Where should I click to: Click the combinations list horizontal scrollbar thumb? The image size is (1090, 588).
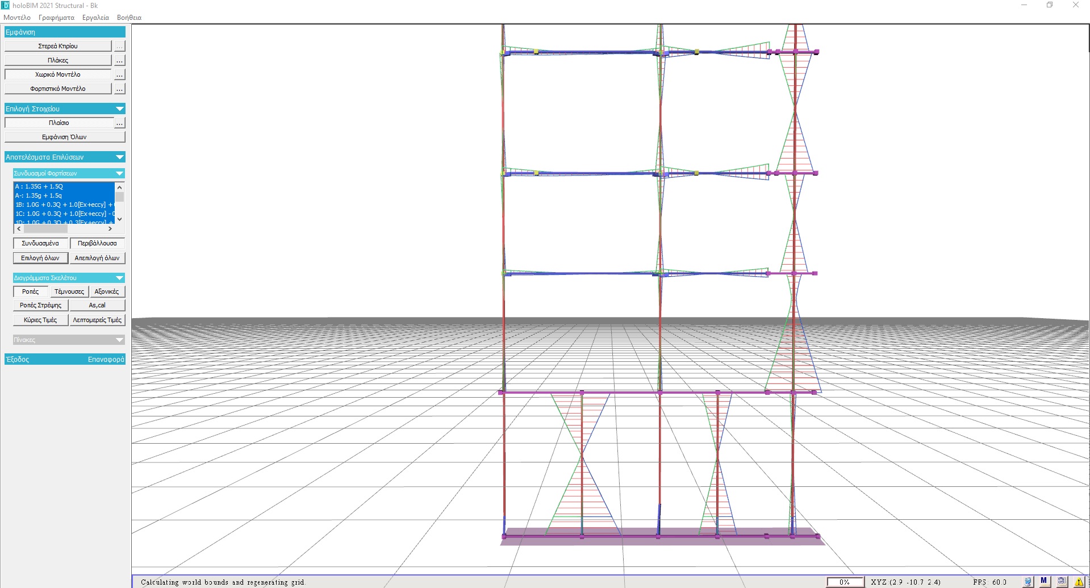(x=45, y=229)
